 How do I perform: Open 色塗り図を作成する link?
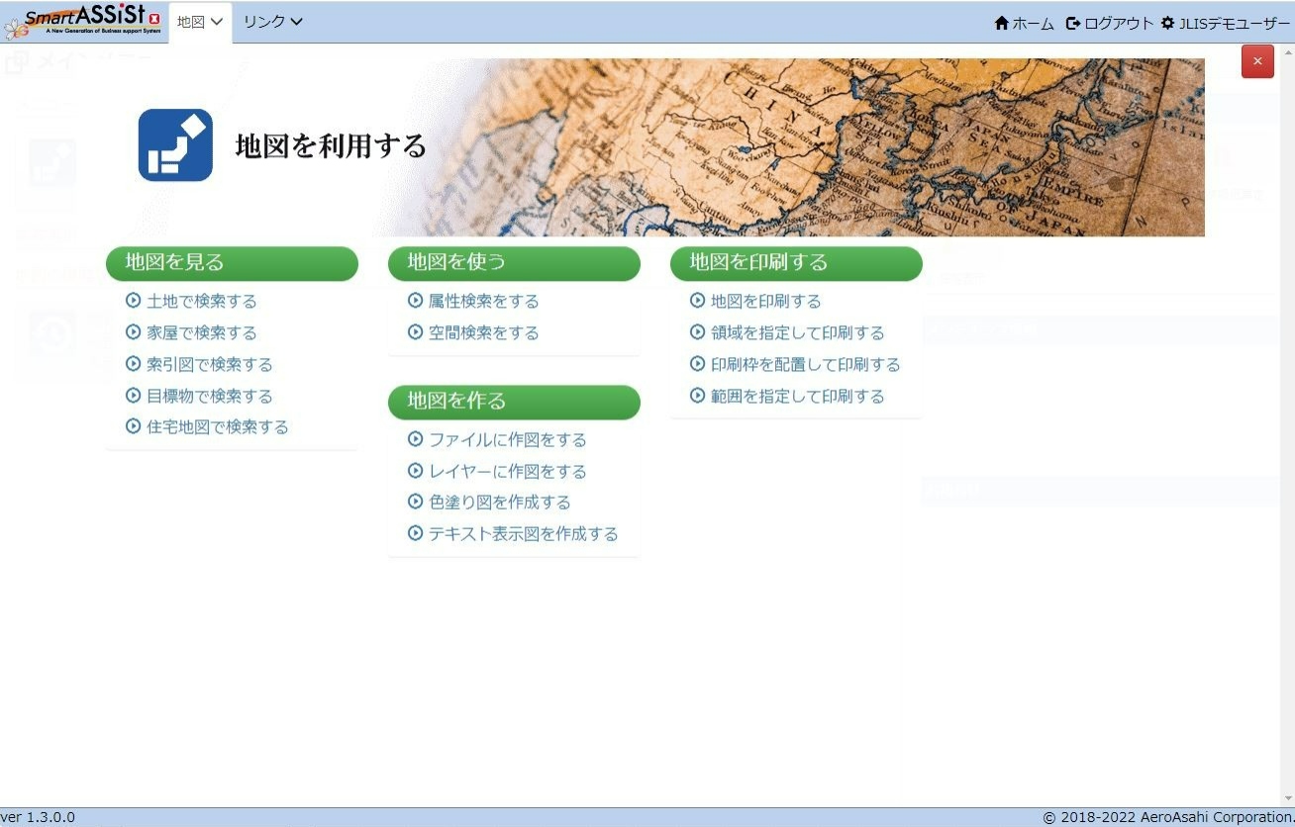[x=499, y=503]
